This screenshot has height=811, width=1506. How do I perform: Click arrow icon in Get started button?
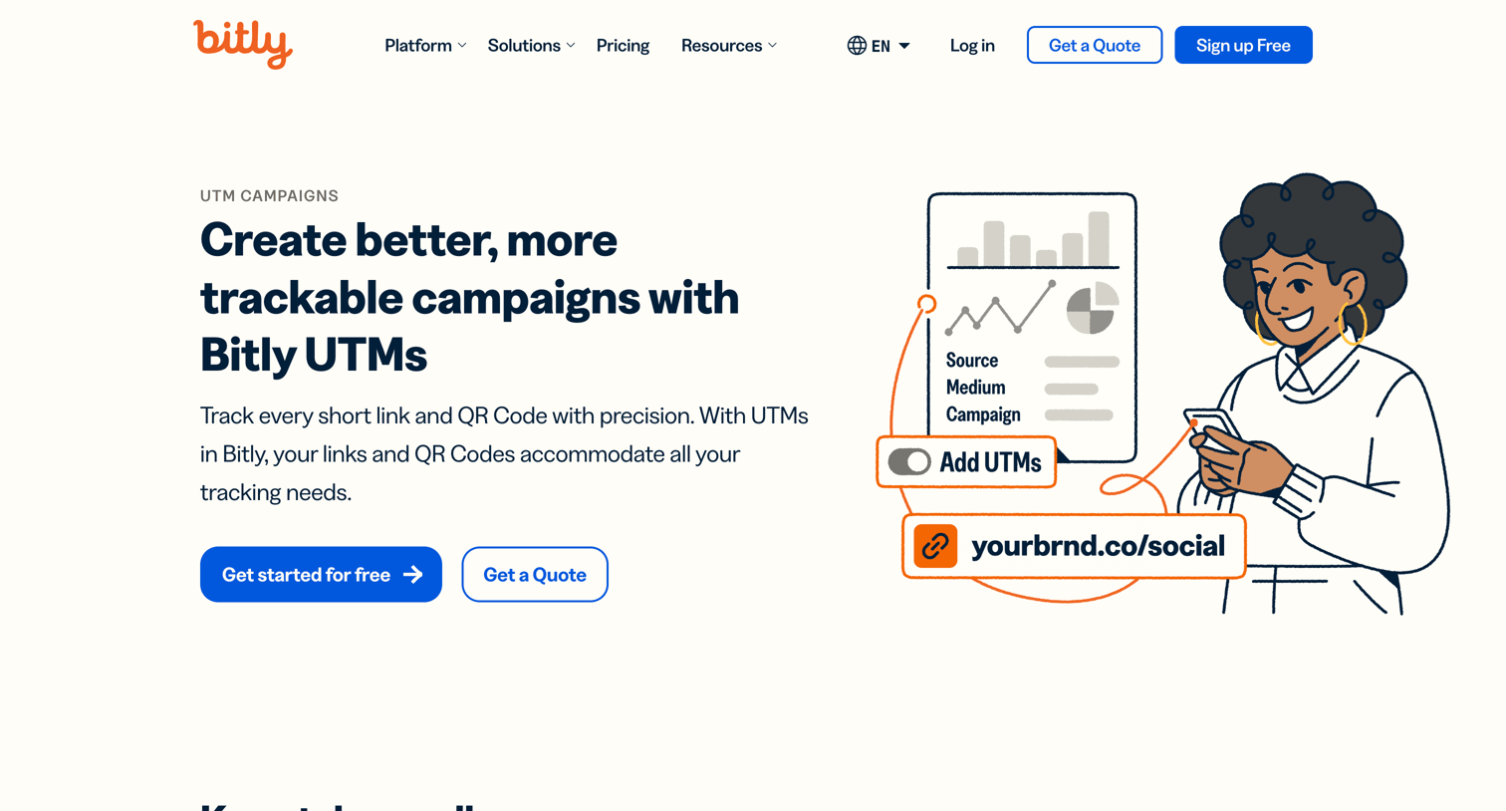tap(413, 575)
